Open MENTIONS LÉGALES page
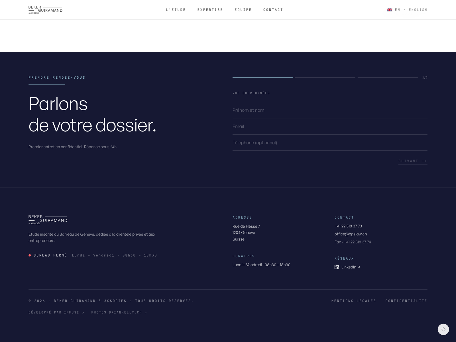The width and height of the screenshot is (456, 342). coord(354,301)
